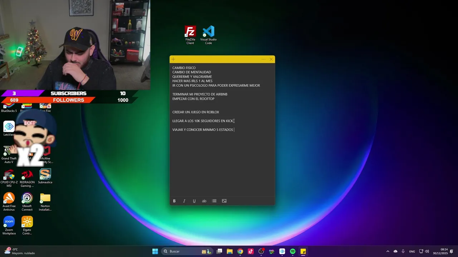Image resolution: width=458 pixels, height=257 pixels.
Task: Open Subnautica desktop shortcut
Action: 45,177
